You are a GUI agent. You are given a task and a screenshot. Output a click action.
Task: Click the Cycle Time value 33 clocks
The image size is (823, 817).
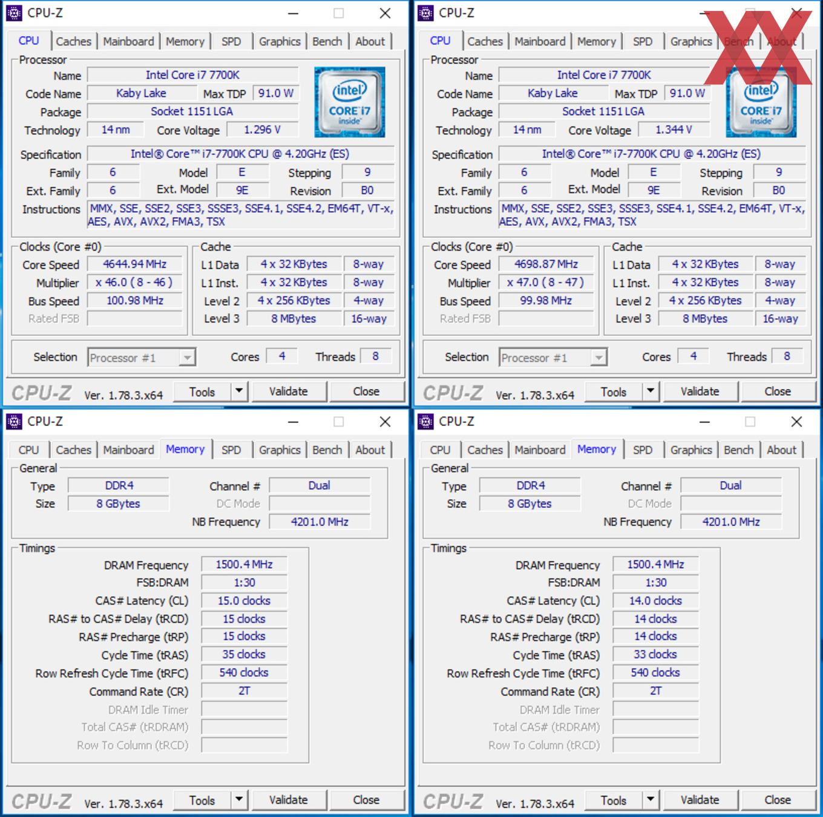coord(655,655)
